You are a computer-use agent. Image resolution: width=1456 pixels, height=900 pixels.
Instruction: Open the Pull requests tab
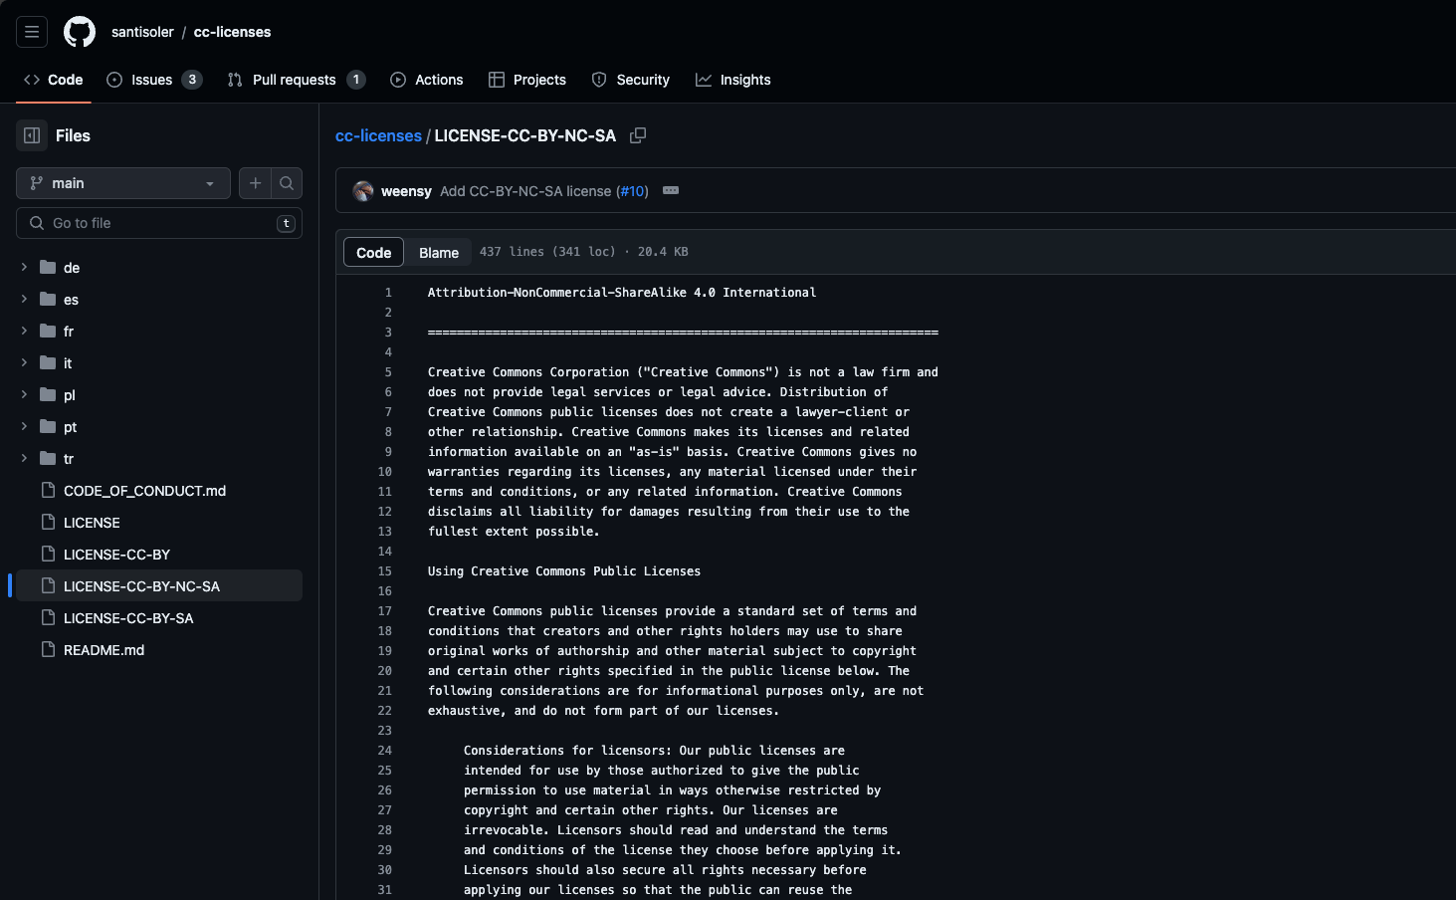point(295,80)
